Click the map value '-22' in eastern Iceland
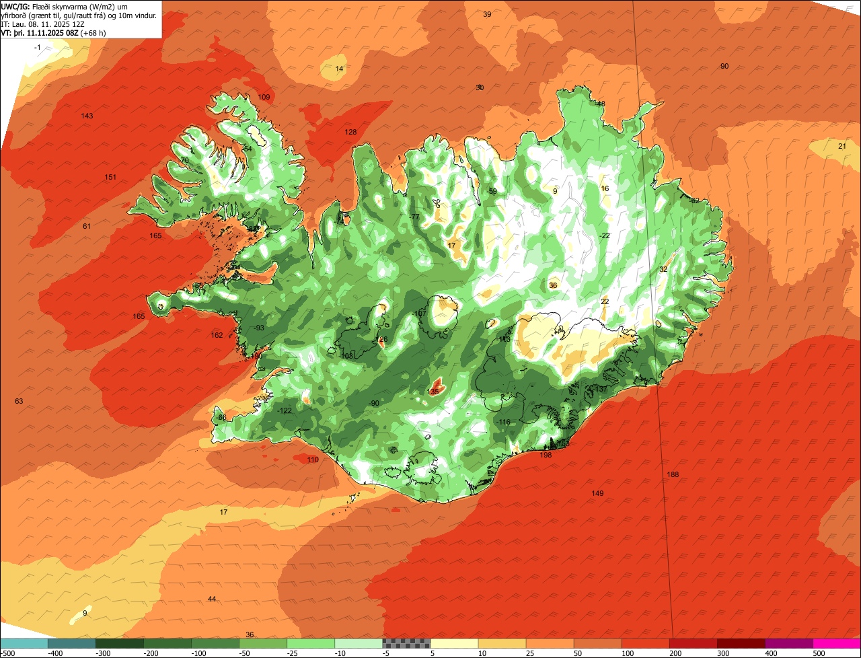 (x=604, y=236)
